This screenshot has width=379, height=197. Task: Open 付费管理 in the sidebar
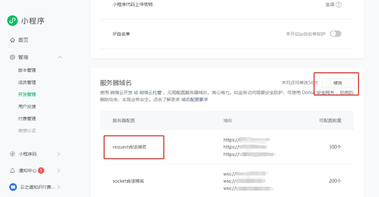pyautogui.click(x=27, y=119)
